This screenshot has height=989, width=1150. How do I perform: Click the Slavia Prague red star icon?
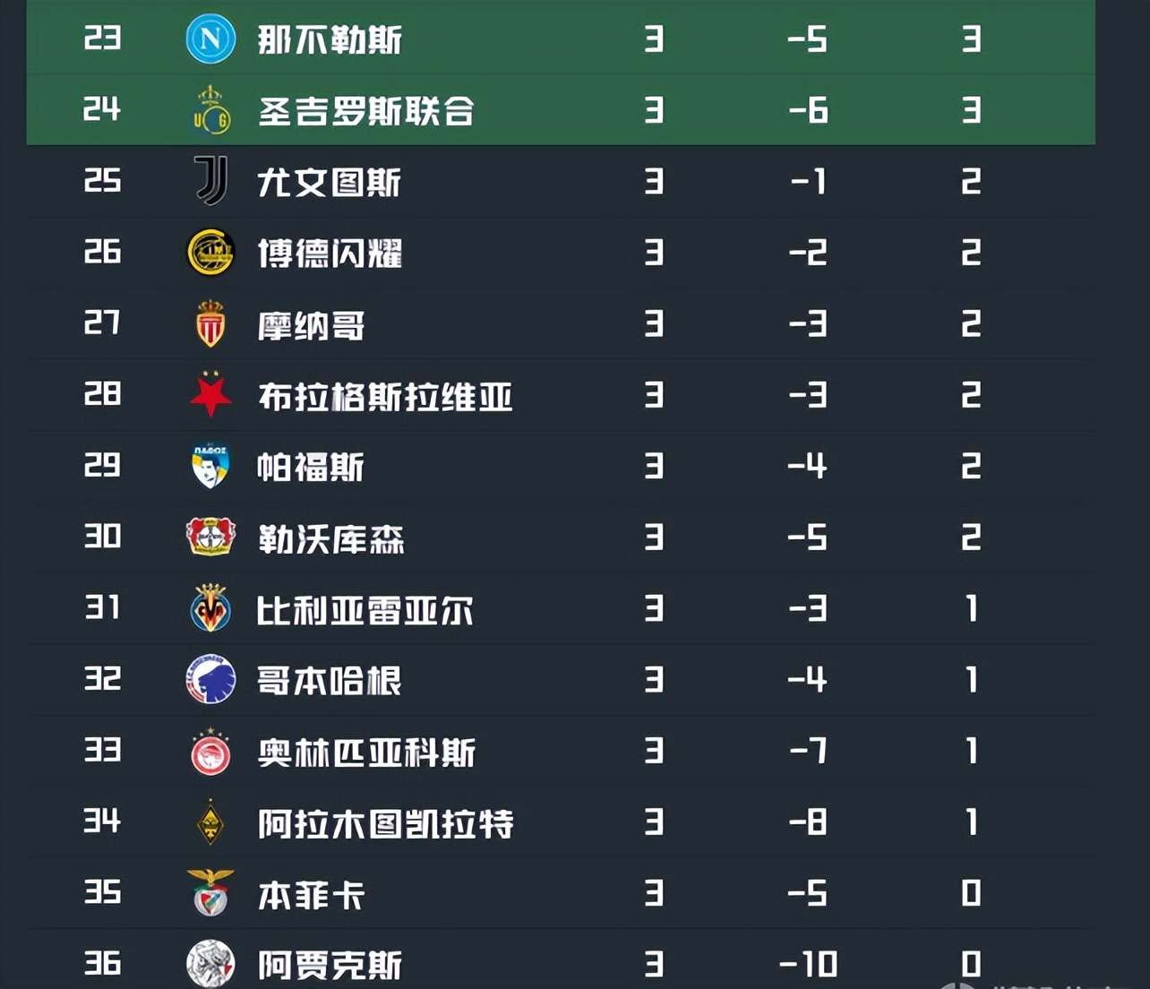(210, 395)
